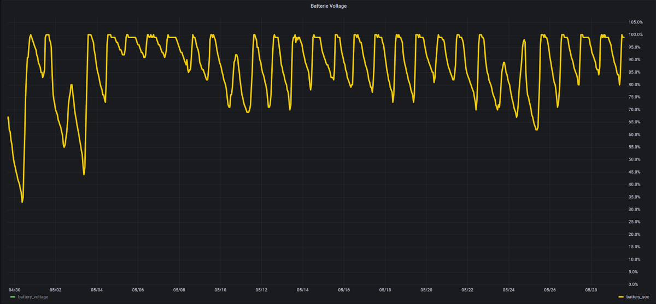The height and width of the screenshot is (304, 656).
Task: Select the 05/02 date axis label
Action: pyautogui.click(x=56, y=290)
